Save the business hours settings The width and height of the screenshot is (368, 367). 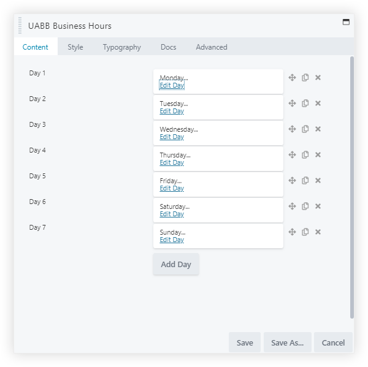[245, 343]
